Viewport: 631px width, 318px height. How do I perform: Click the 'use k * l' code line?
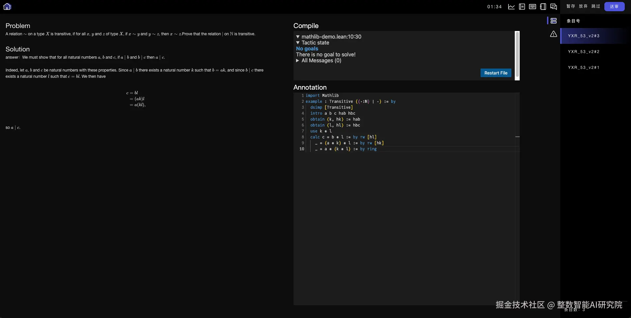point(321,131)
